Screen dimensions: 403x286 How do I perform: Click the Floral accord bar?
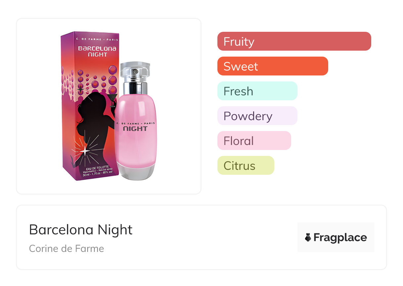pyautogui.click(x=254, y=141)
